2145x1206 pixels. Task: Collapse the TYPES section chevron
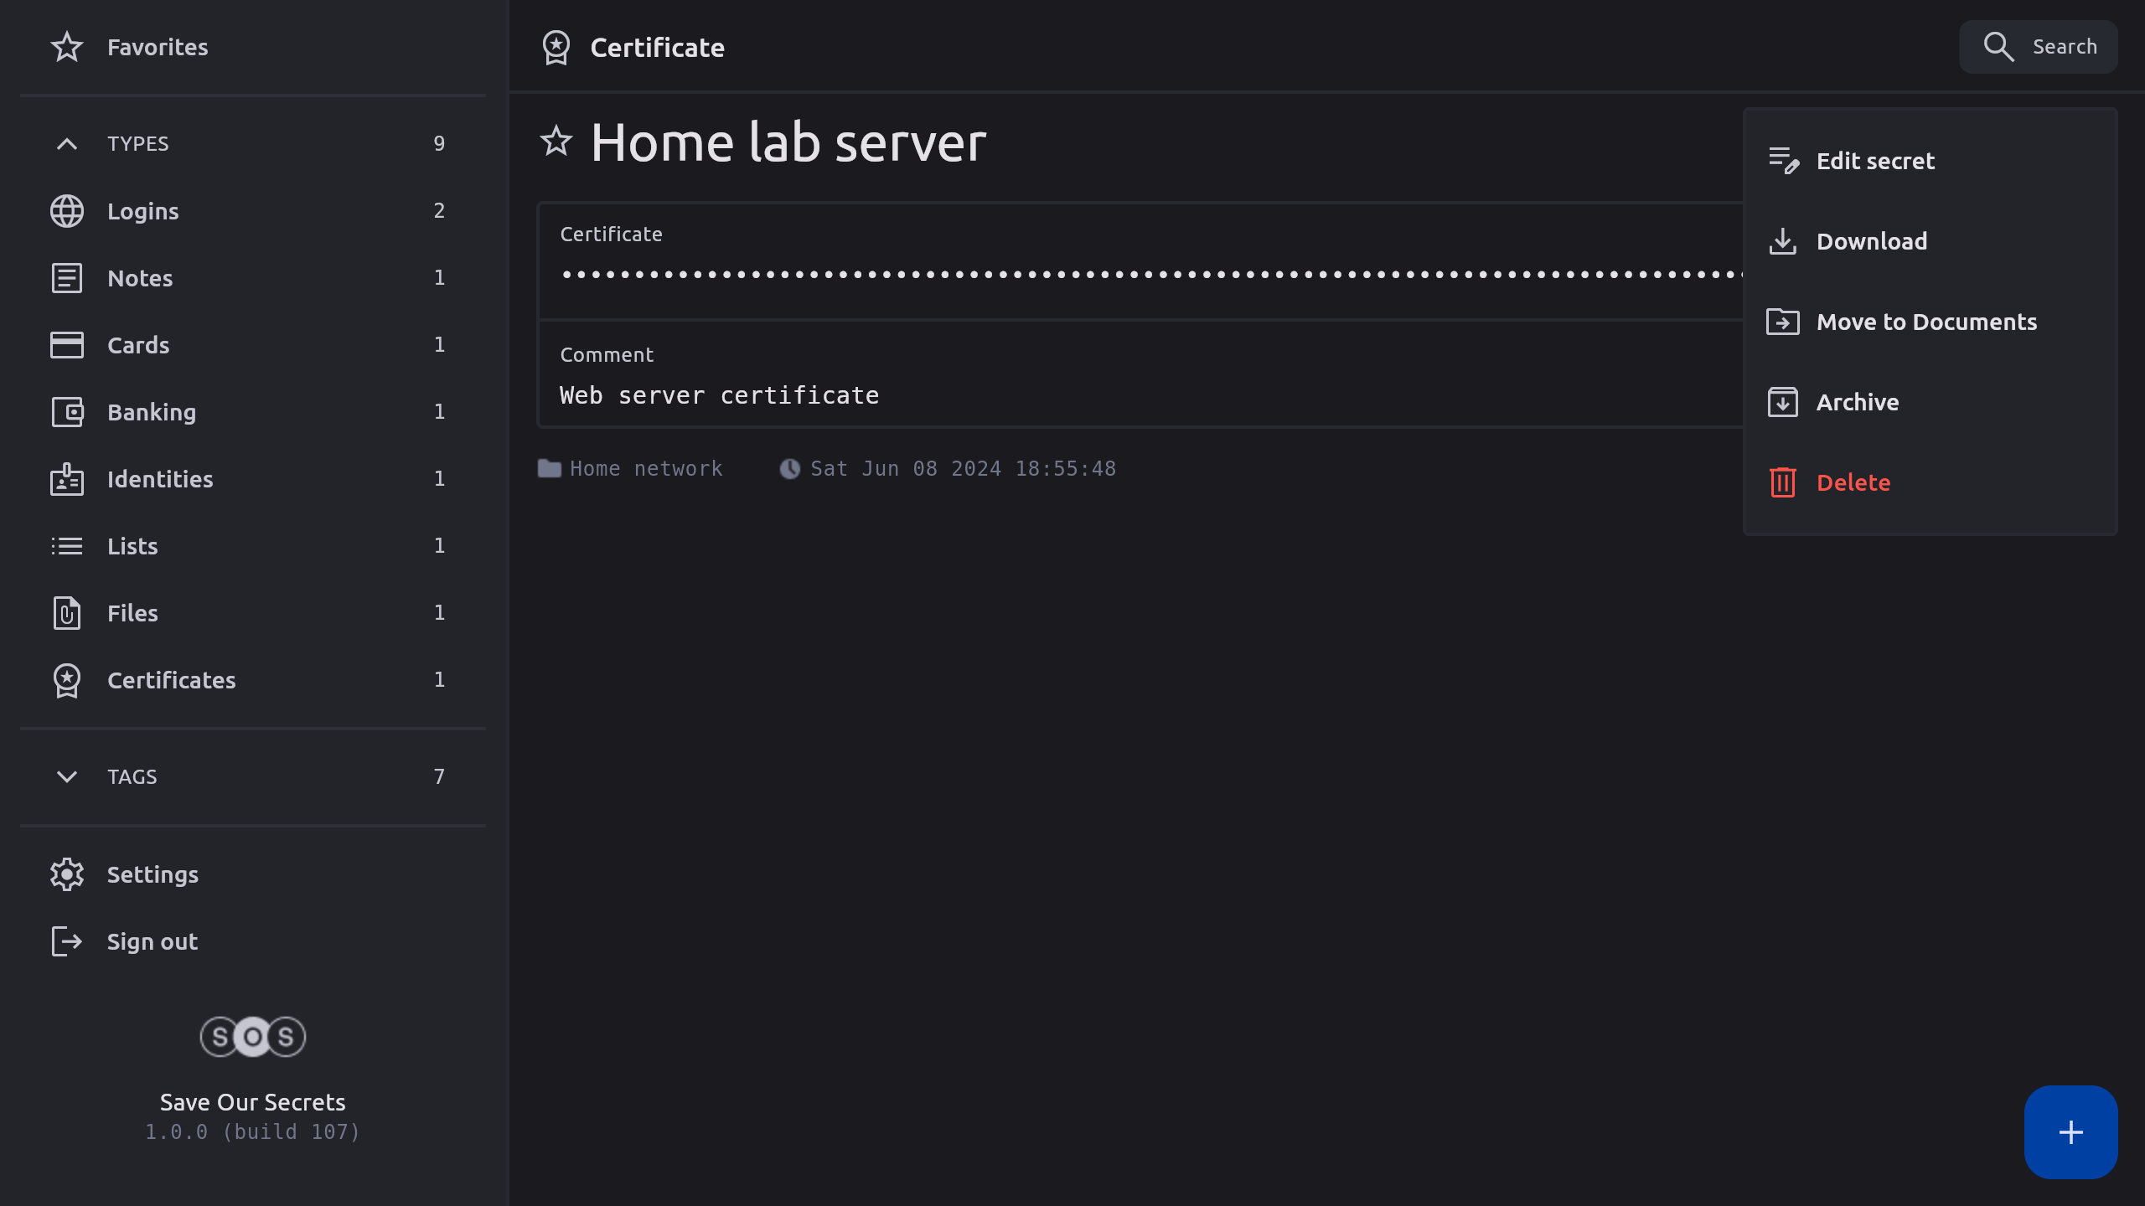pos(67,144)
